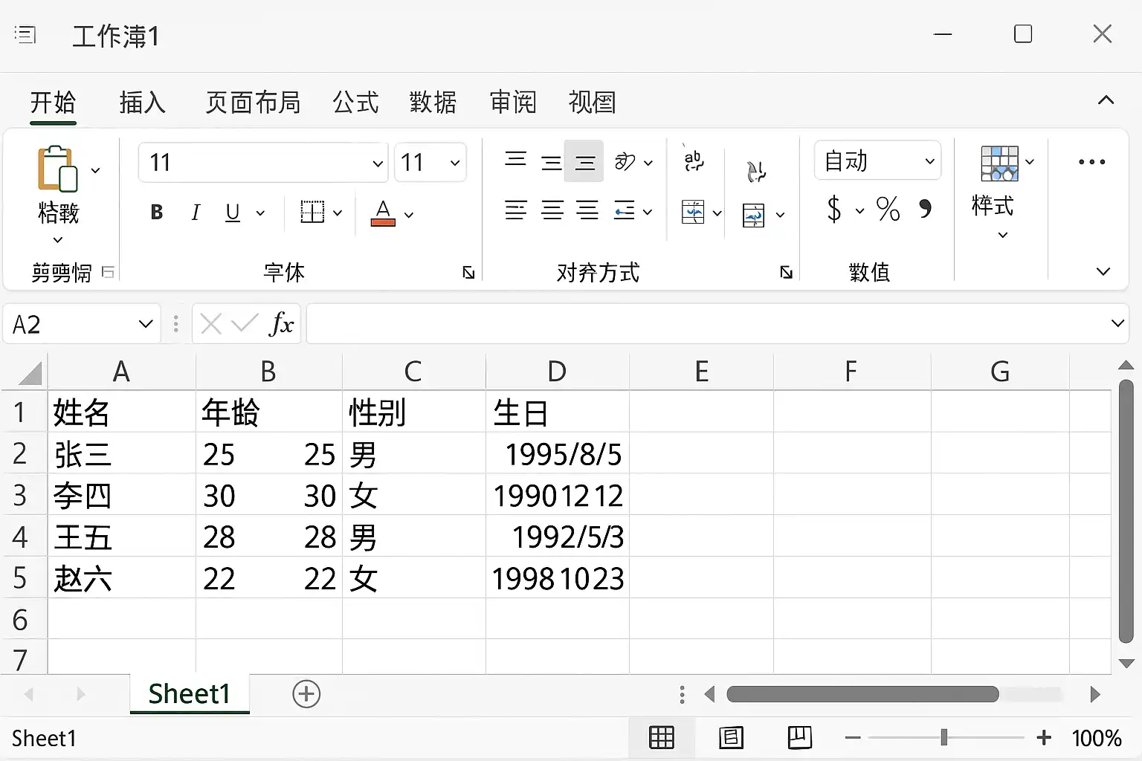Image resolution: width=1142 pixels, height=761 pixels.
Task: Open the number format 自动 dropdown
Action: (x=878, y=161)
